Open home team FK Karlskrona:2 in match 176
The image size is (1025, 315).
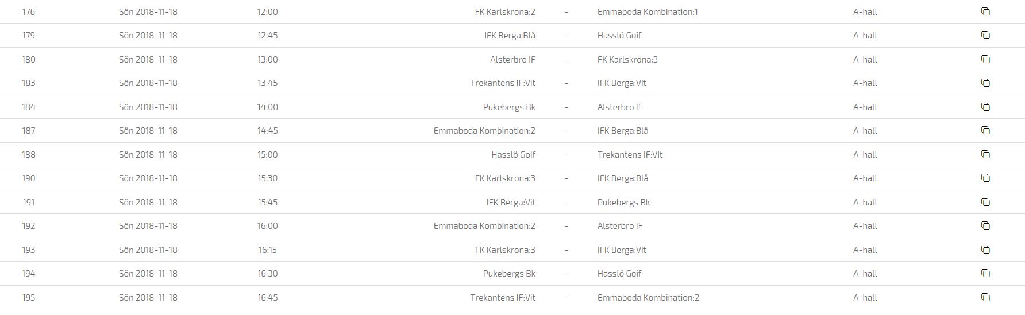click(x=505, y=11)
